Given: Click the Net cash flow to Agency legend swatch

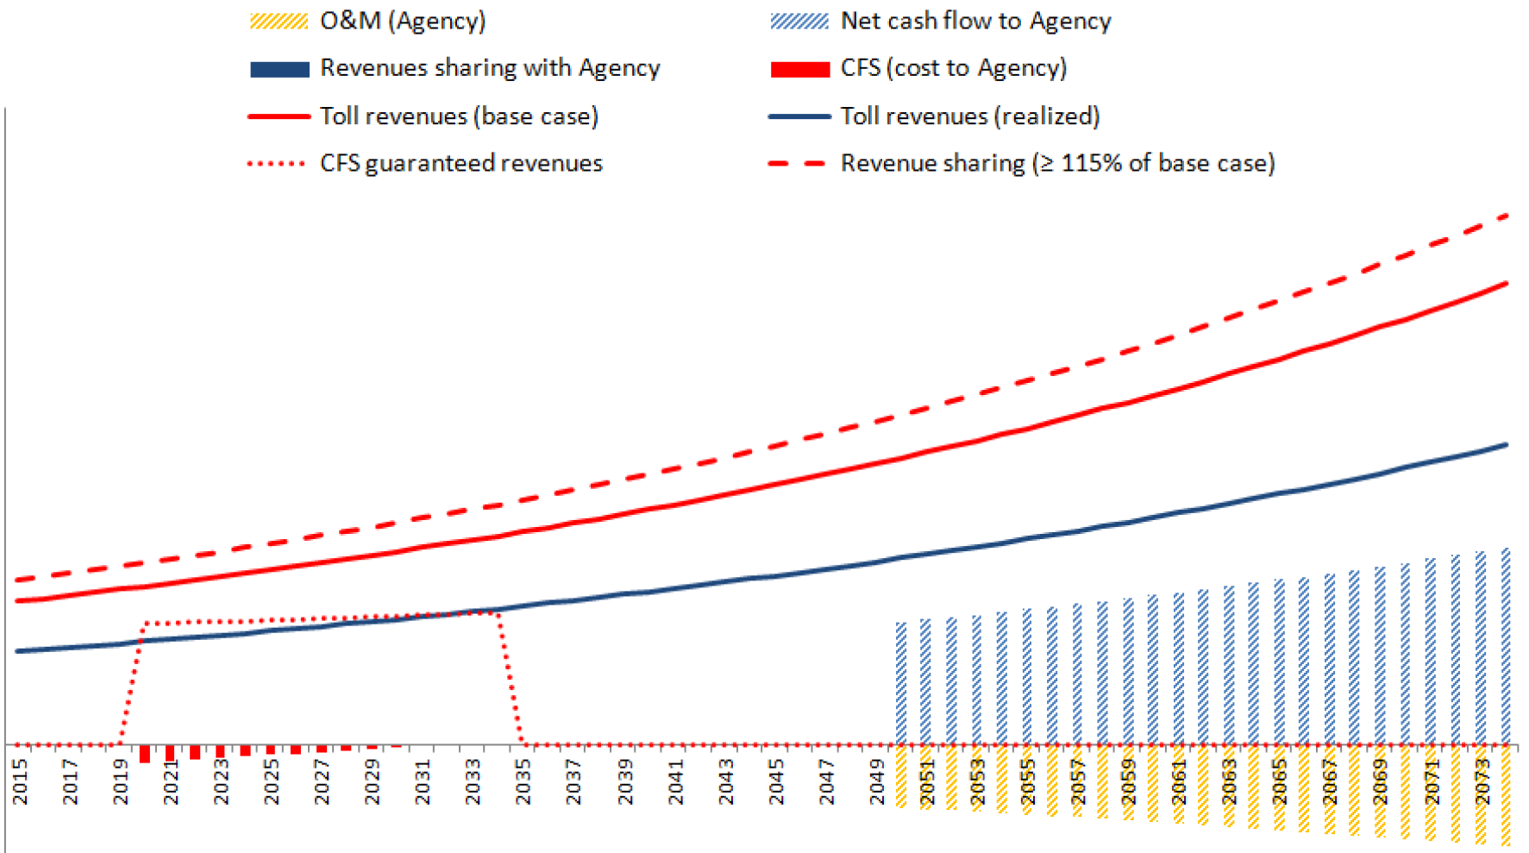Looking at the screenshot, I should [x=799, y=22].
